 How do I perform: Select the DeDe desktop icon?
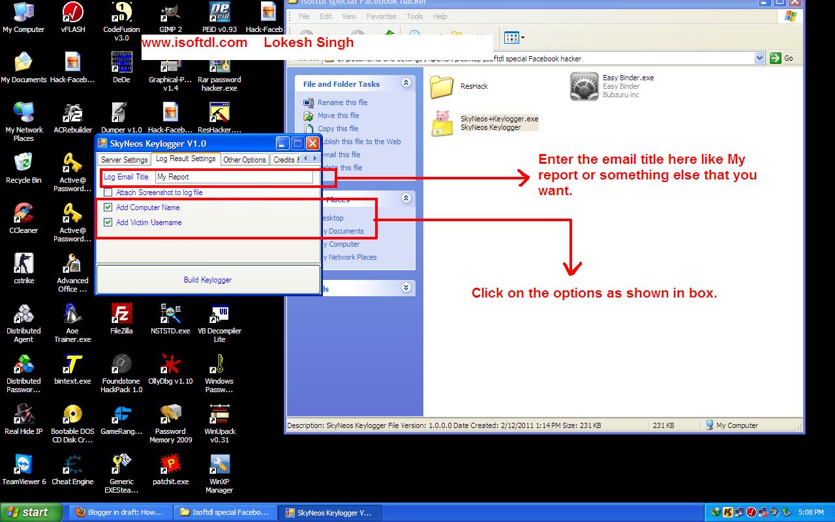pos(121,68)
